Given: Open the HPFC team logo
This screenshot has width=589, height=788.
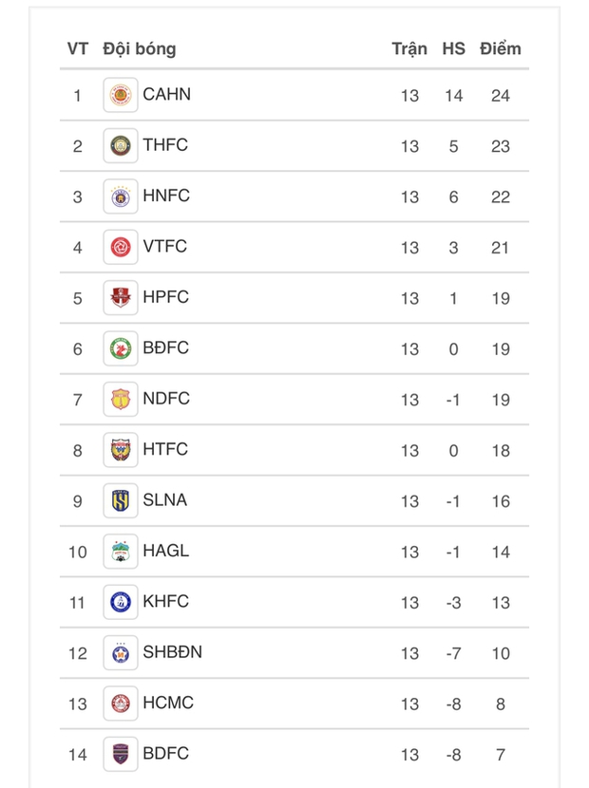Looking at the screenshot, I should pos(121,298).
